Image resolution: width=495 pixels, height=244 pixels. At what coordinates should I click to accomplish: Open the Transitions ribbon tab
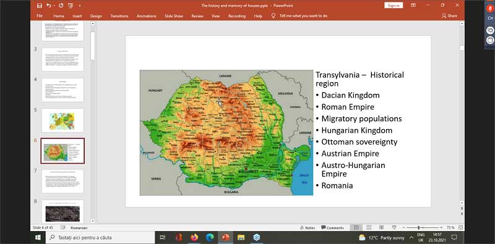tap(119, 16)
